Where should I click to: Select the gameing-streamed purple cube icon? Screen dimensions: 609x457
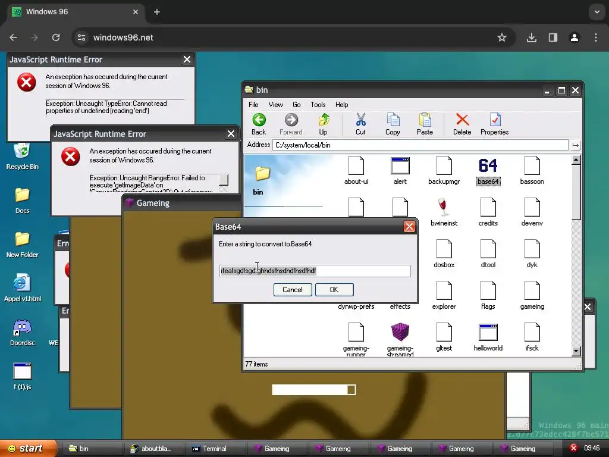tap(400, 332)
